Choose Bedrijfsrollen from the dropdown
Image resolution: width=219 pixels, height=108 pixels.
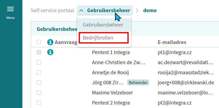98,38
